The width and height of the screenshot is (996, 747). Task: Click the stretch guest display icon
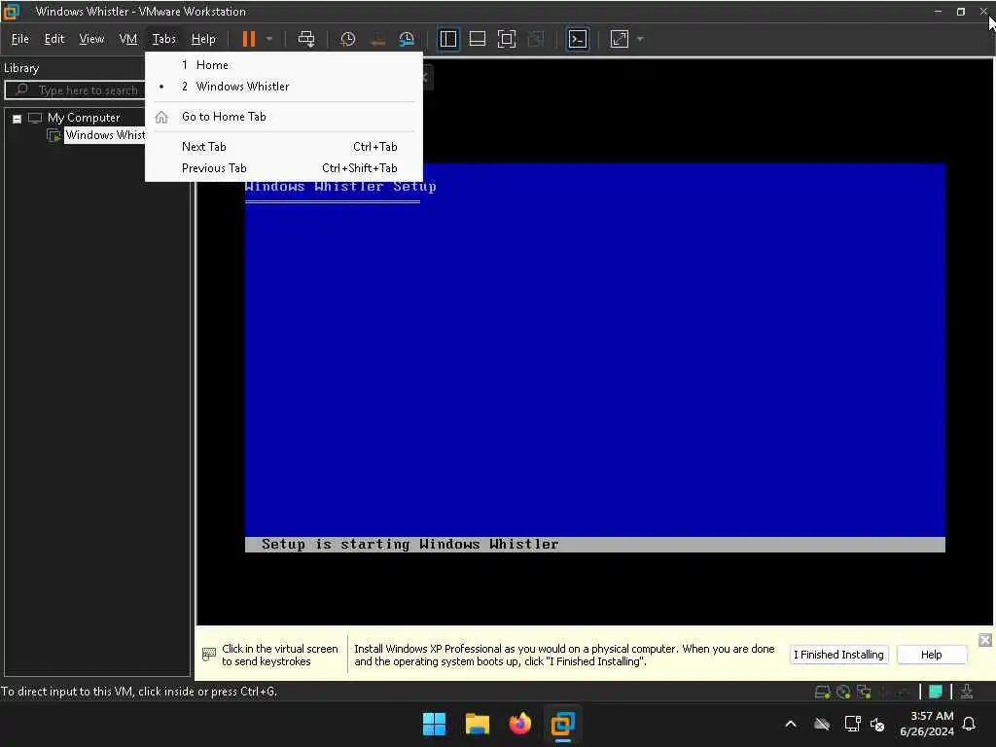620,39
